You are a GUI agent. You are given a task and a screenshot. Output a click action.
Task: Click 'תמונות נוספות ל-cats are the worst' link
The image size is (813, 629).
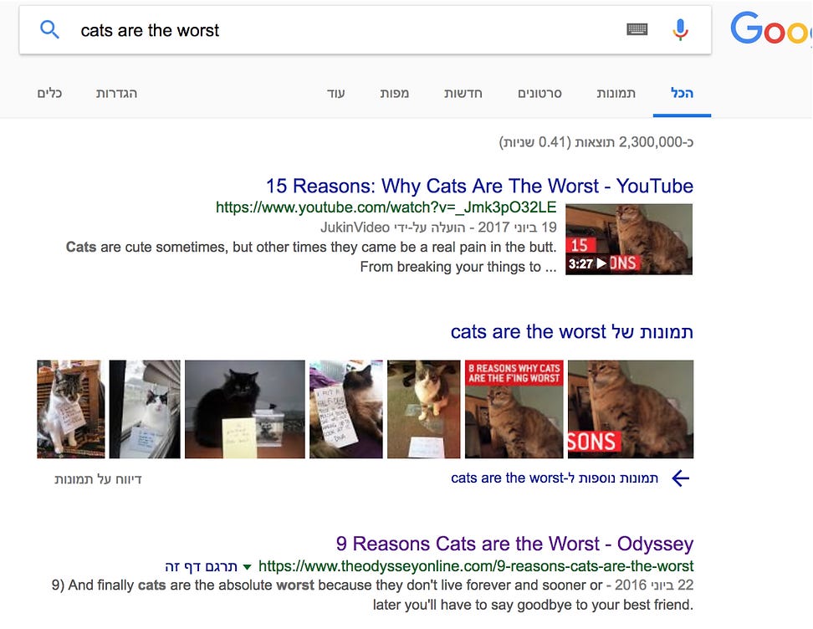coord(555,478)
